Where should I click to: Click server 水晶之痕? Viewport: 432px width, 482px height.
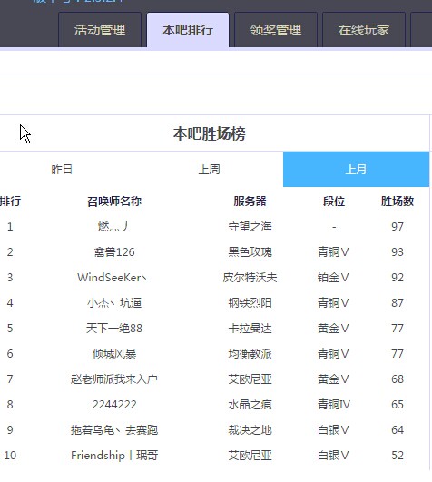250,405
